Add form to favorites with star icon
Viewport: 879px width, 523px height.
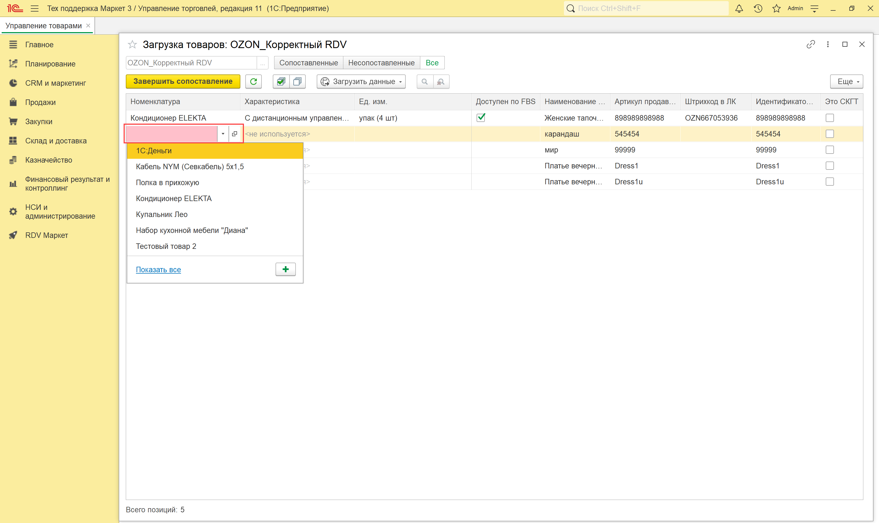[x=132, y=44]
